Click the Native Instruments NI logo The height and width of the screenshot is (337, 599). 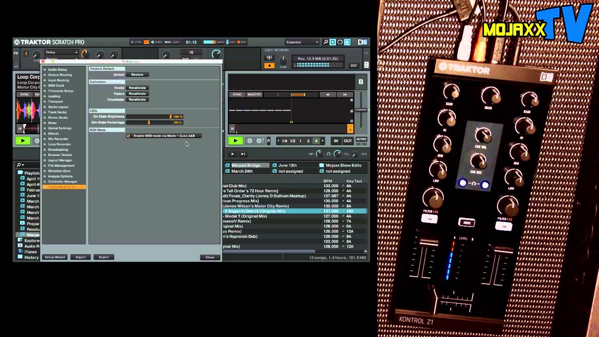(362, 42)
